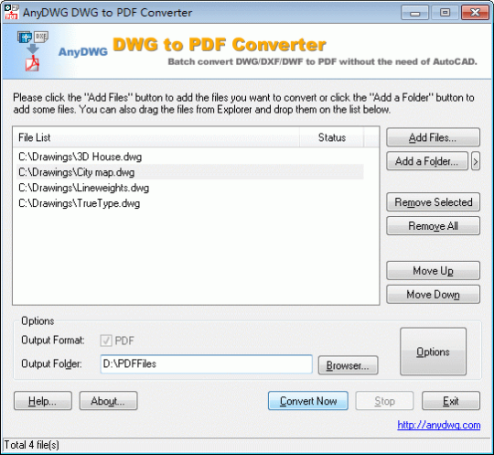Click the Status column header

(x=331, y=137)
